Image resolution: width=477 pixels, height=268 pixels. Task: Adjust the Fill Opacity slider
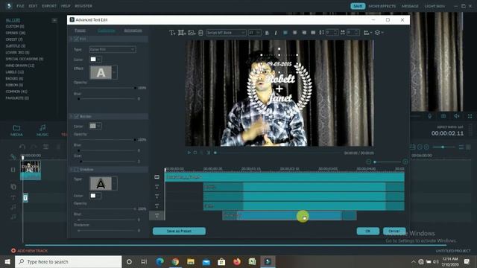point(107,88)
